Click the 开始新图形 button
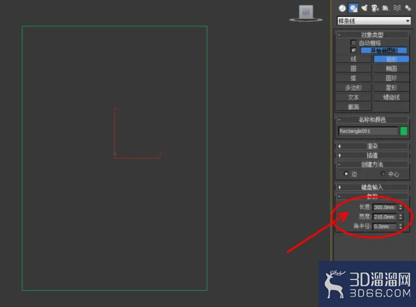This screenshot has height=307, width=416. (x=384, y=51)
